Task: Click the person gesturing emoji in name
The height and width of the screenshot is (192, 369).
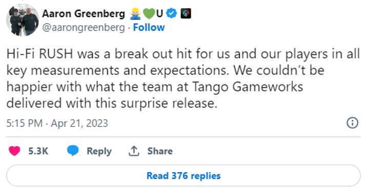Action: 135,14
